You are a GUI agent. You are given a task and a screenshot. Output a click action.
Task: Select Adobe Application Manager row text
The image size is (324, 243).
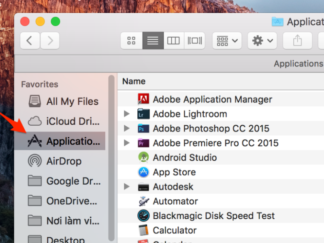coord(212,100)
